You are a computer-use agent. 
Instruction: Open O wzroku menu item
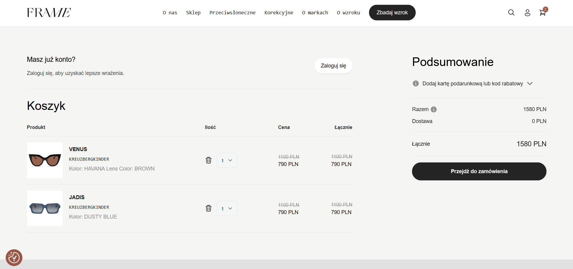pyautogui.click(x=348, y=13)
